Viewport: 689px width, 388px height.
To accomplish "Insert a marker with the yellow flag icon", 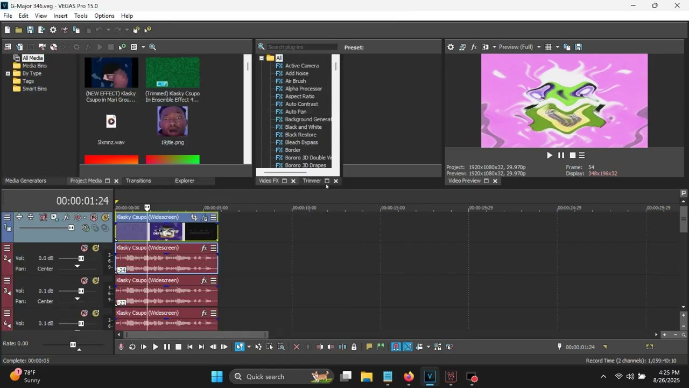I will click(x=369, y=347).
